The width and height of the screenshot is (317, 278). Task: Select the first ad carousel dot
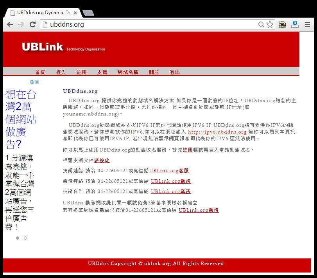click(18, 238)
